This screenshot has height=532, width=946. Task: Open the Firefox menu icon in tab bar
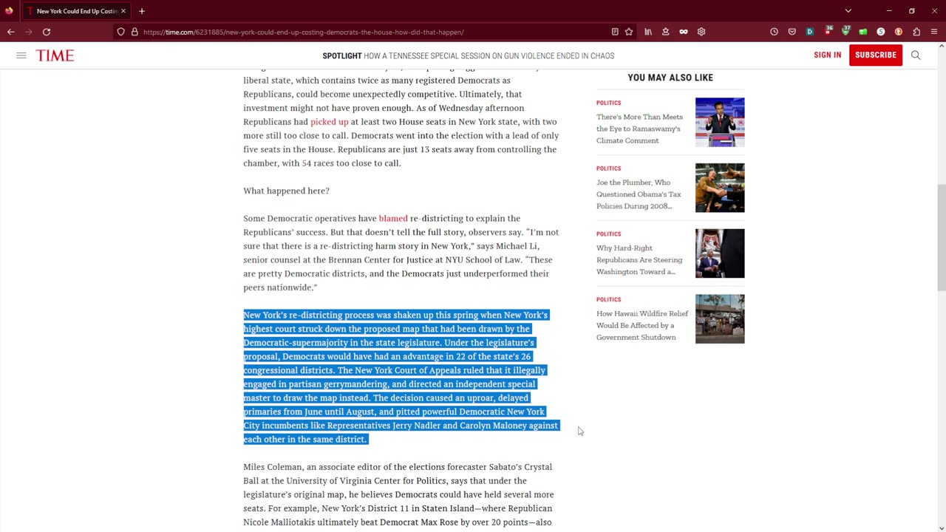pyautogui.click(x=9, y=11)
